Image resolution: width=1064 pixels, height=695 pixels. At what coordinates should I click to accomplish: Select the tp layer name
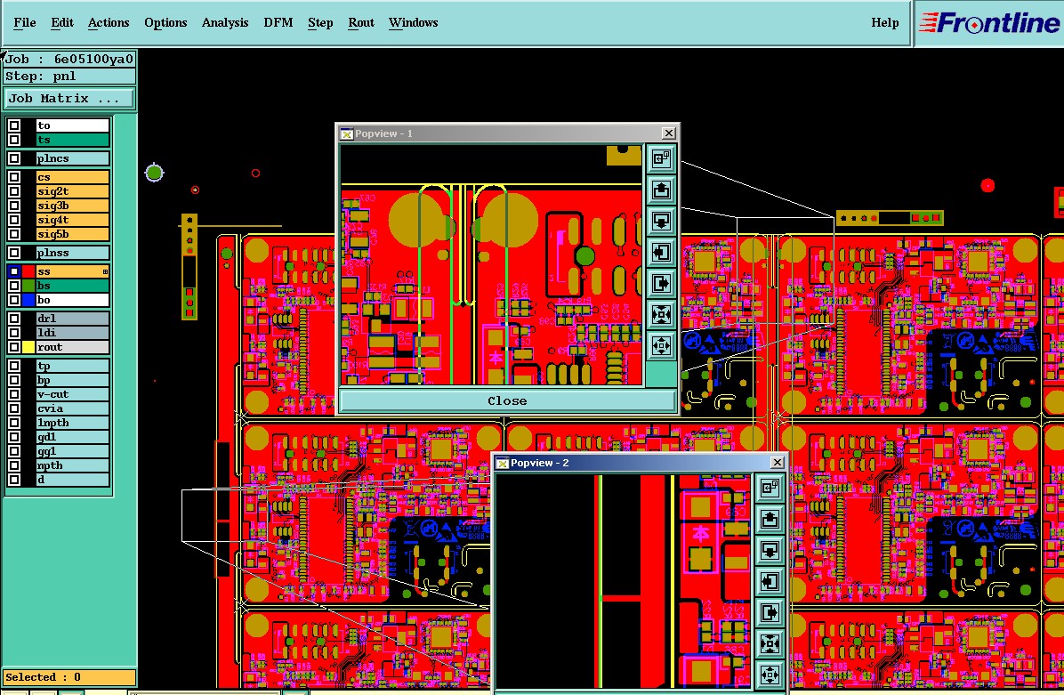pyautogui.click(x=73, y=366)
